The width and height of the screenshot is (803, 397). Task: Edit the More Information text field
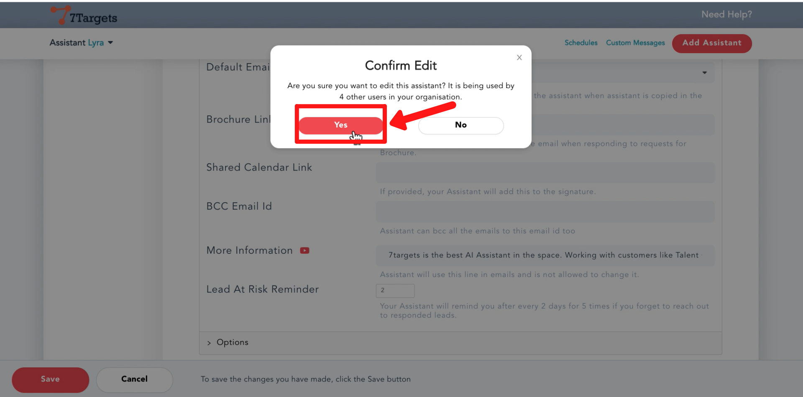tap(545, 255)
